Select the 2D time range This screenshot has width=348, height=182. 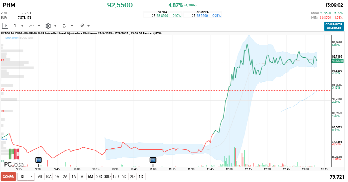132,176
